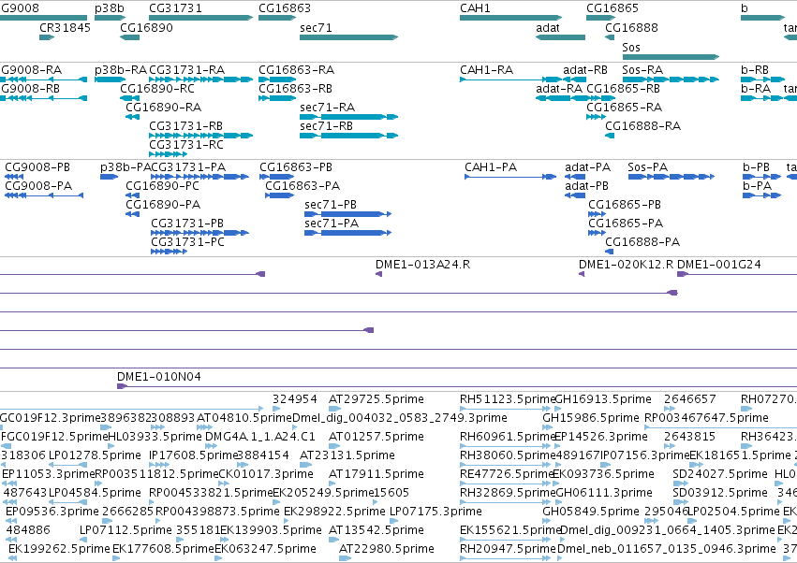Open BAC clone DME1-001G24

(x=719, y=264)
